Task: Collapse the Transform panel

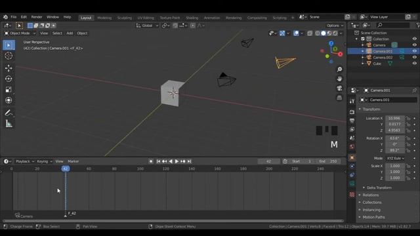Action: 371,109
